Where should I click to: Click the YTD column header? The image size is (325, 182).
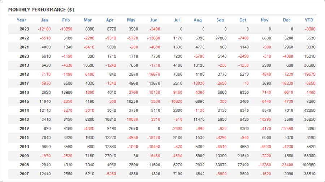[x=309, y=20]
